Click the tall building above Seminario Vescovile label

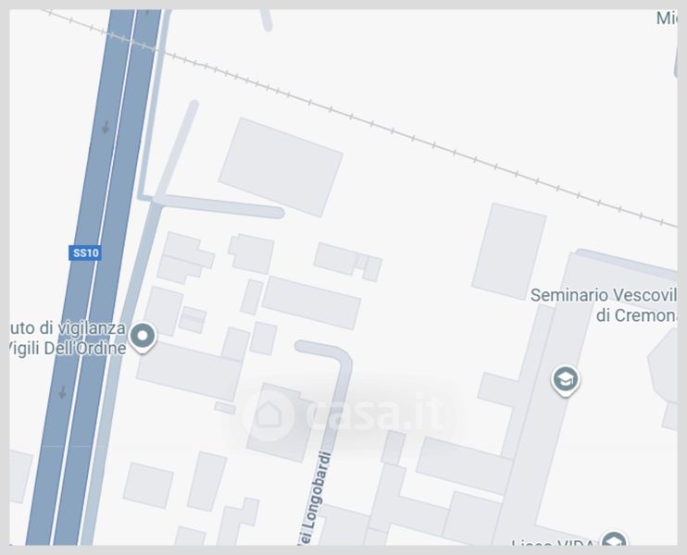tap(508, 252)
